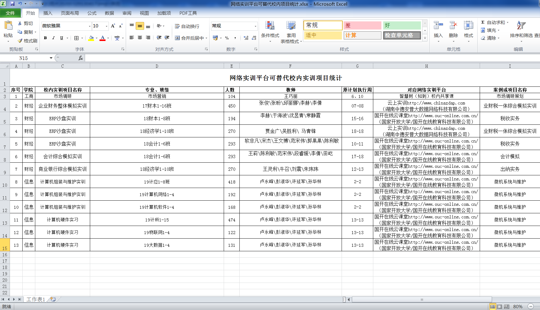
Task: Switch to 视图 ribbon tab
Action: click(144, 13)
